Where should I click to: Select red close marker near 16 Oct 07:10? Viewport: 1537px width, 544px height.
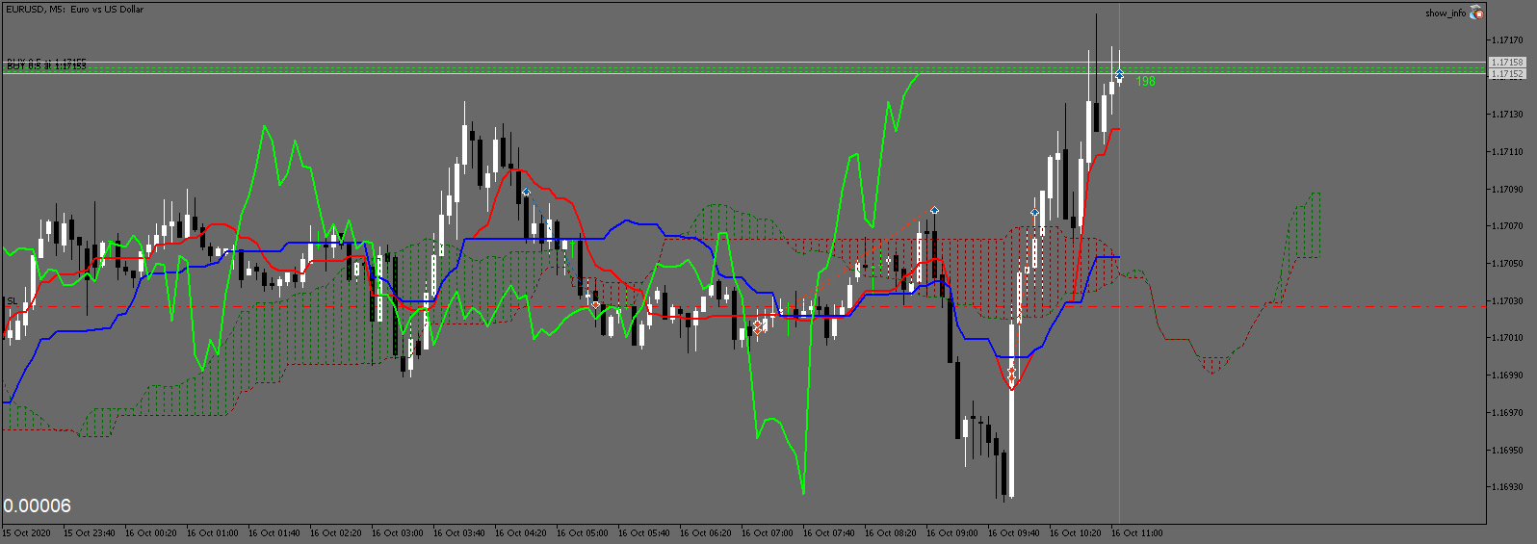tap(757, 328)
